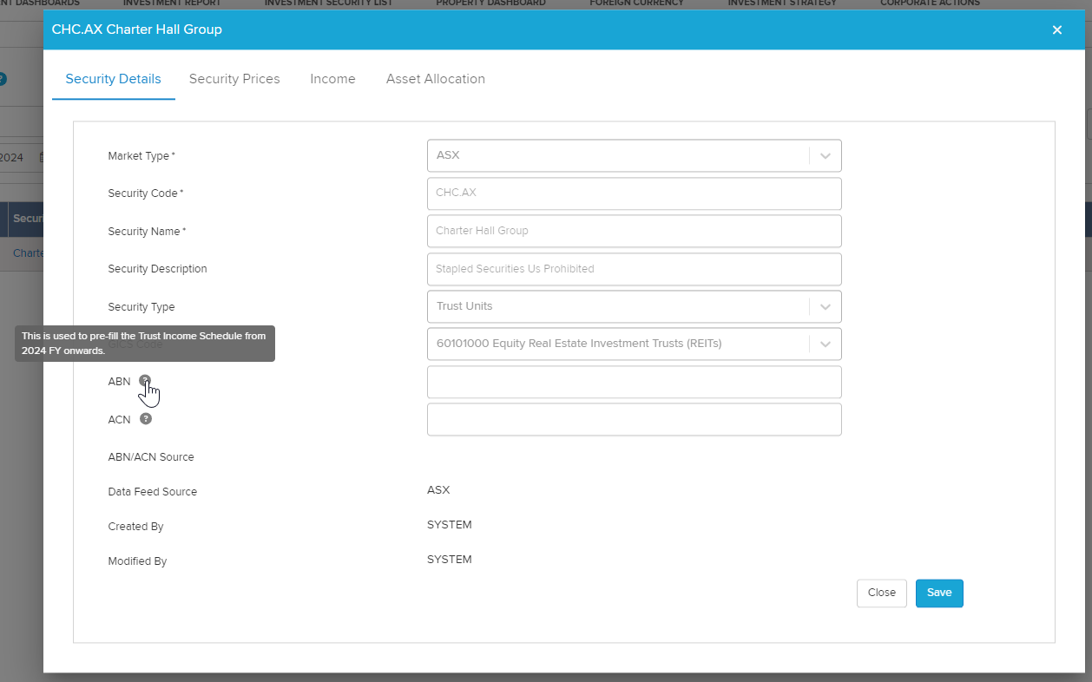Close the Charter Hall Group dialog with X
The width and height of the screenshot is (1092, 682).
pyautogui.click(x=1057, y=30)
